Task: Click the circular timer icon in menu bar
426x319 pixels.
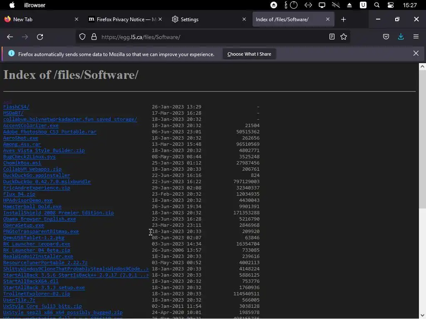Action: 294,5
